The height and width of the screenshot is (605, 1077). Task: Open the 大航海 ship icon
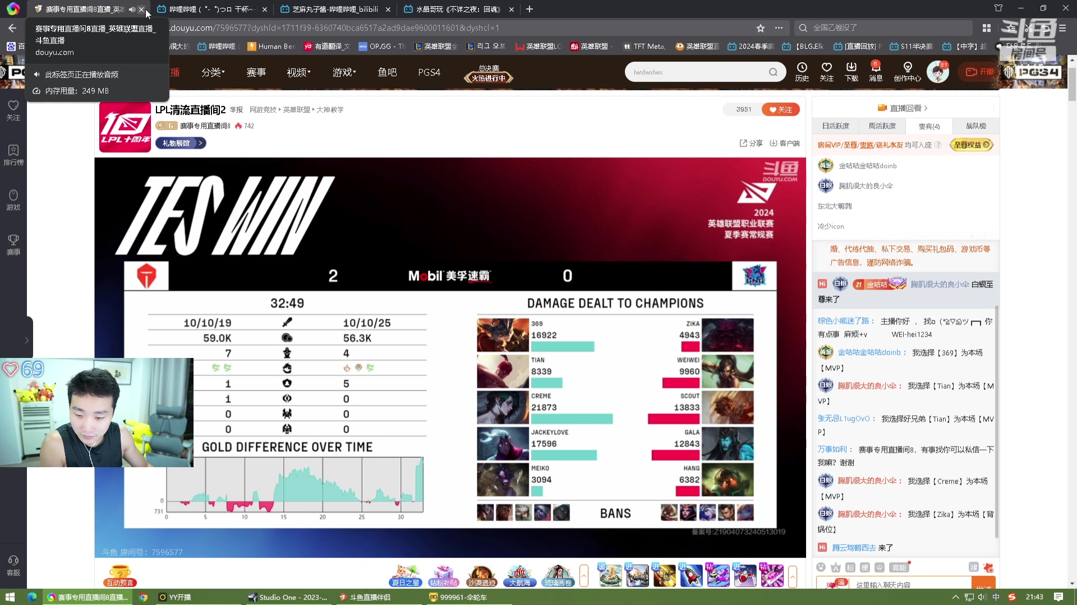520,576
